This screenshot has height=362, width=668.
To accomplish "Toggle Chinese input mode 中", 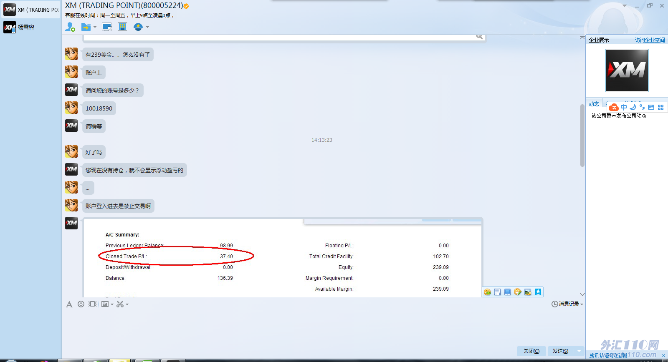I will (x=624, y=107).
